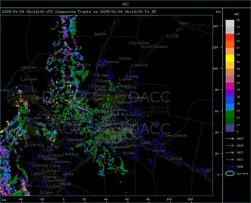The width and height of the screenshot is (251, 203).
Task: Click the cyan 'current' ellipse icon
Action: point(230,173)
